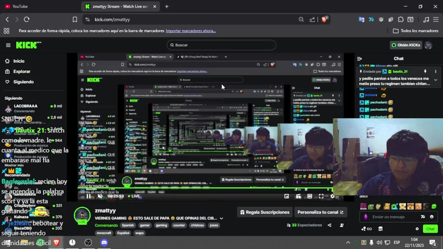Open the 7TV emote menu icon
The image size is (443, 249).
pos(423,217)
